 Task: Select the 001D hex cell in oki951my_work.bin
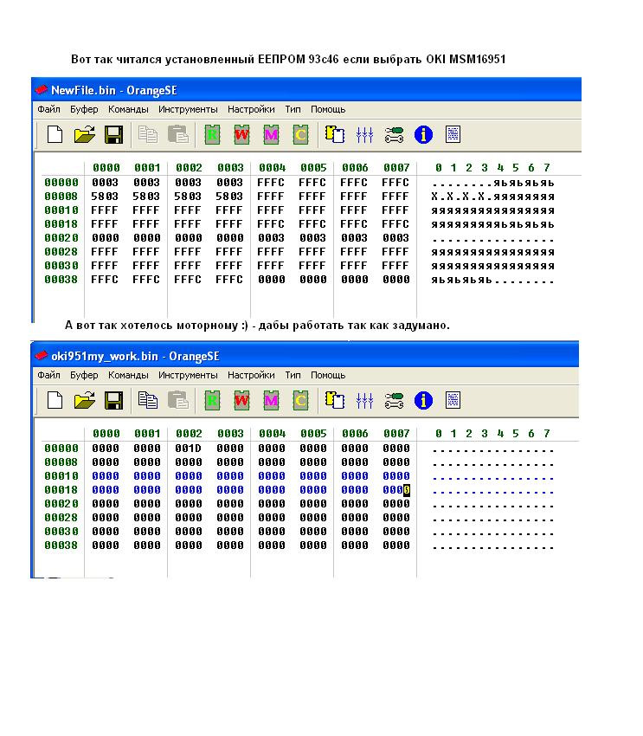coord(189,449)
